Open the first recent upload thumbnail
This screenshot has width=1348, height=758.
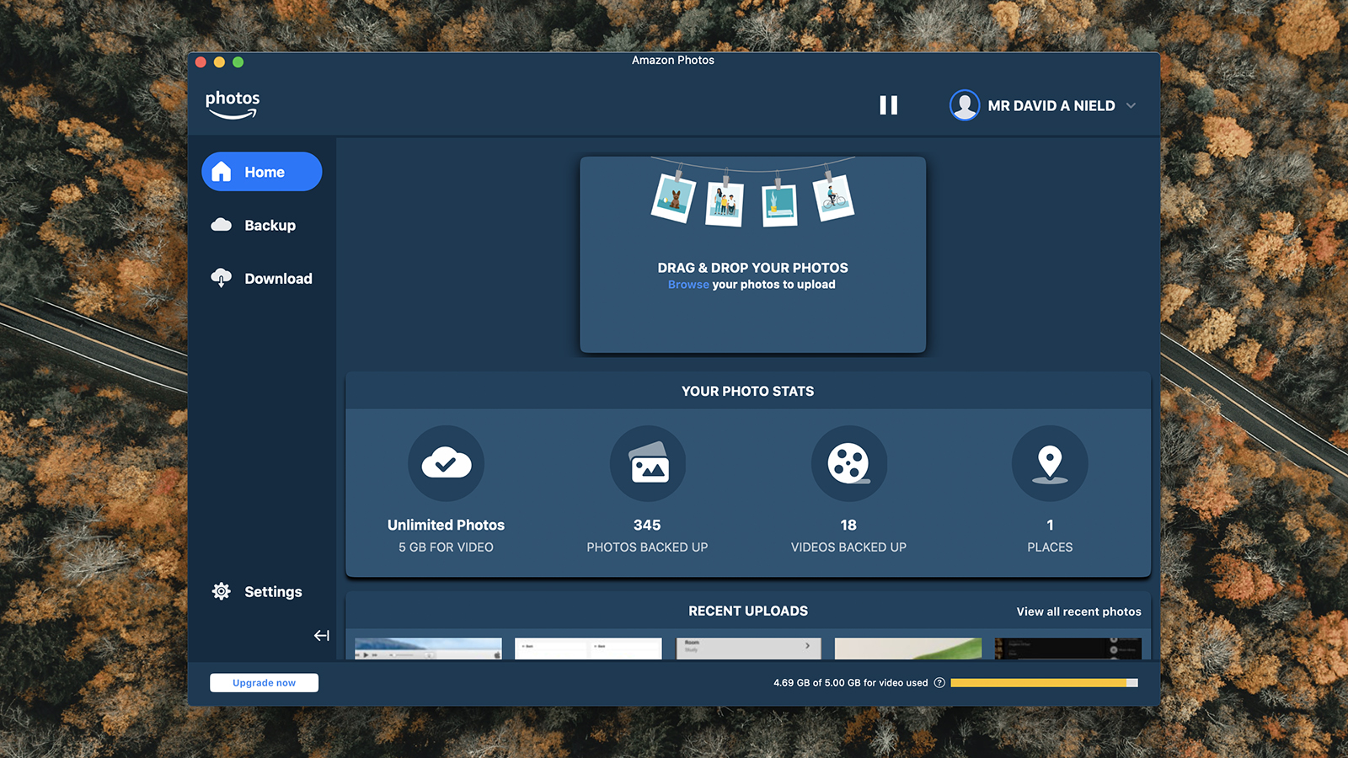[428, 649]
